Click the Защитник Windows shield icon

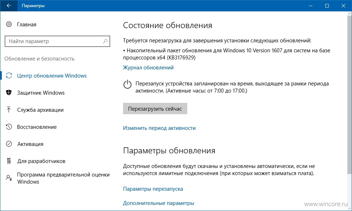pyautogui.click(x=9, y=93)
